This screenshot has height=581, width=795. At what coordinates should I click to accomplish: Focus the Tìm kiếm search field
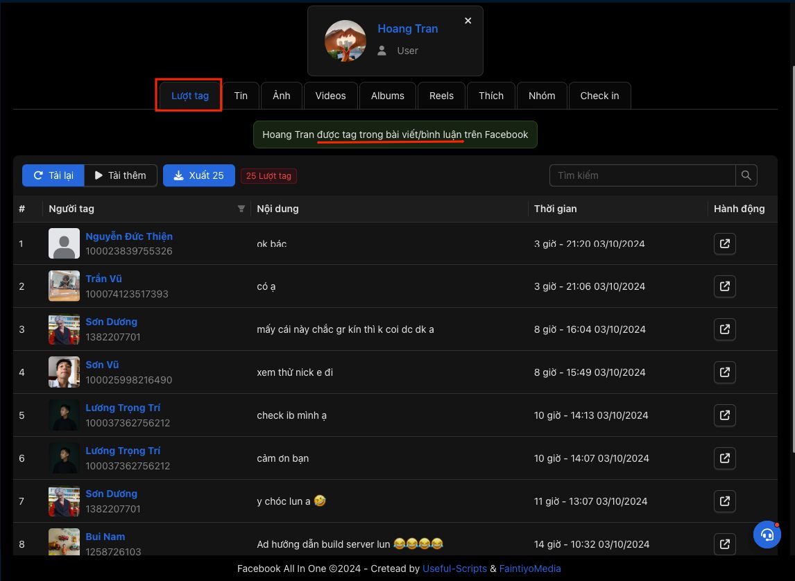pos(642,175)
